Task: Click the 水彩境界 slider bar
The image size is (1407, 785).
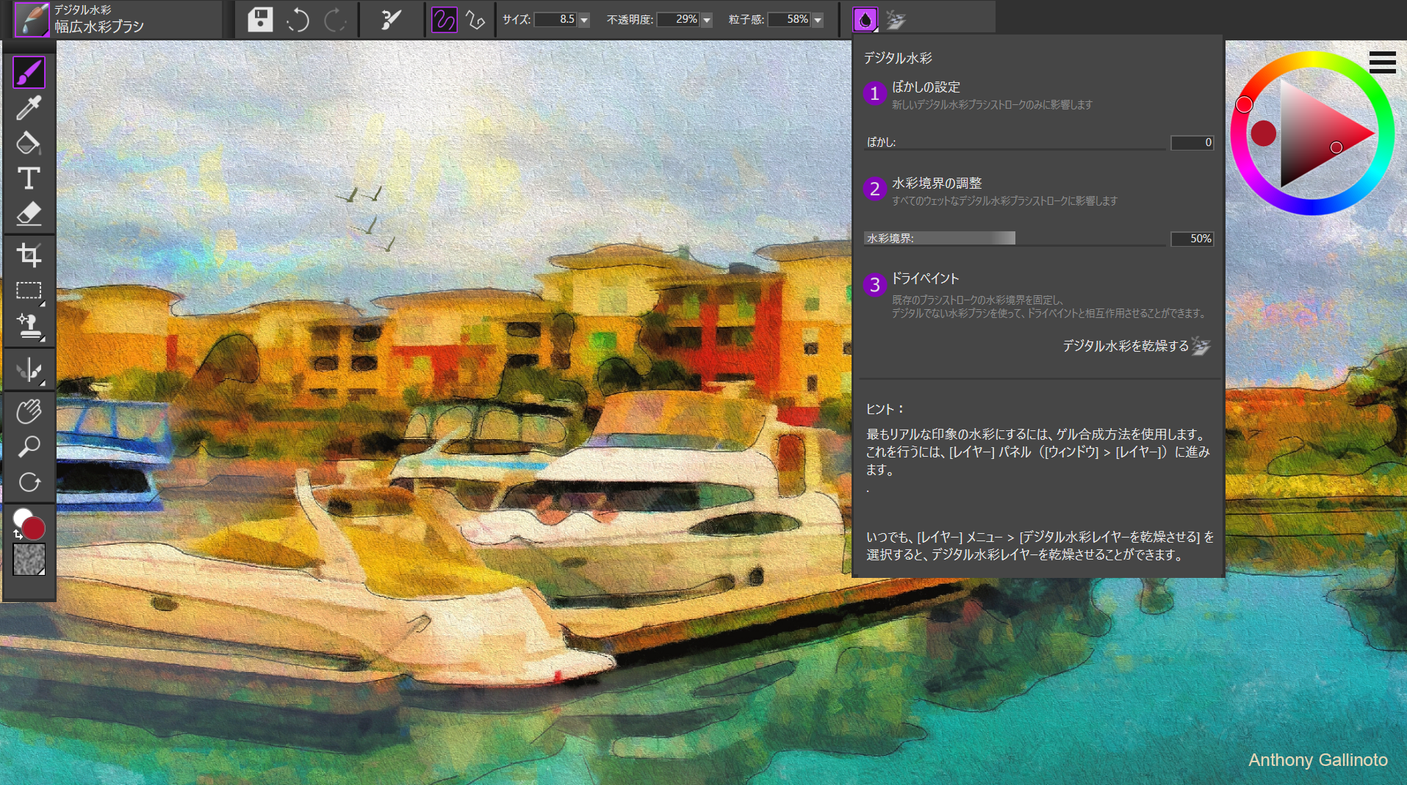Action: [x=1014, y=239]
